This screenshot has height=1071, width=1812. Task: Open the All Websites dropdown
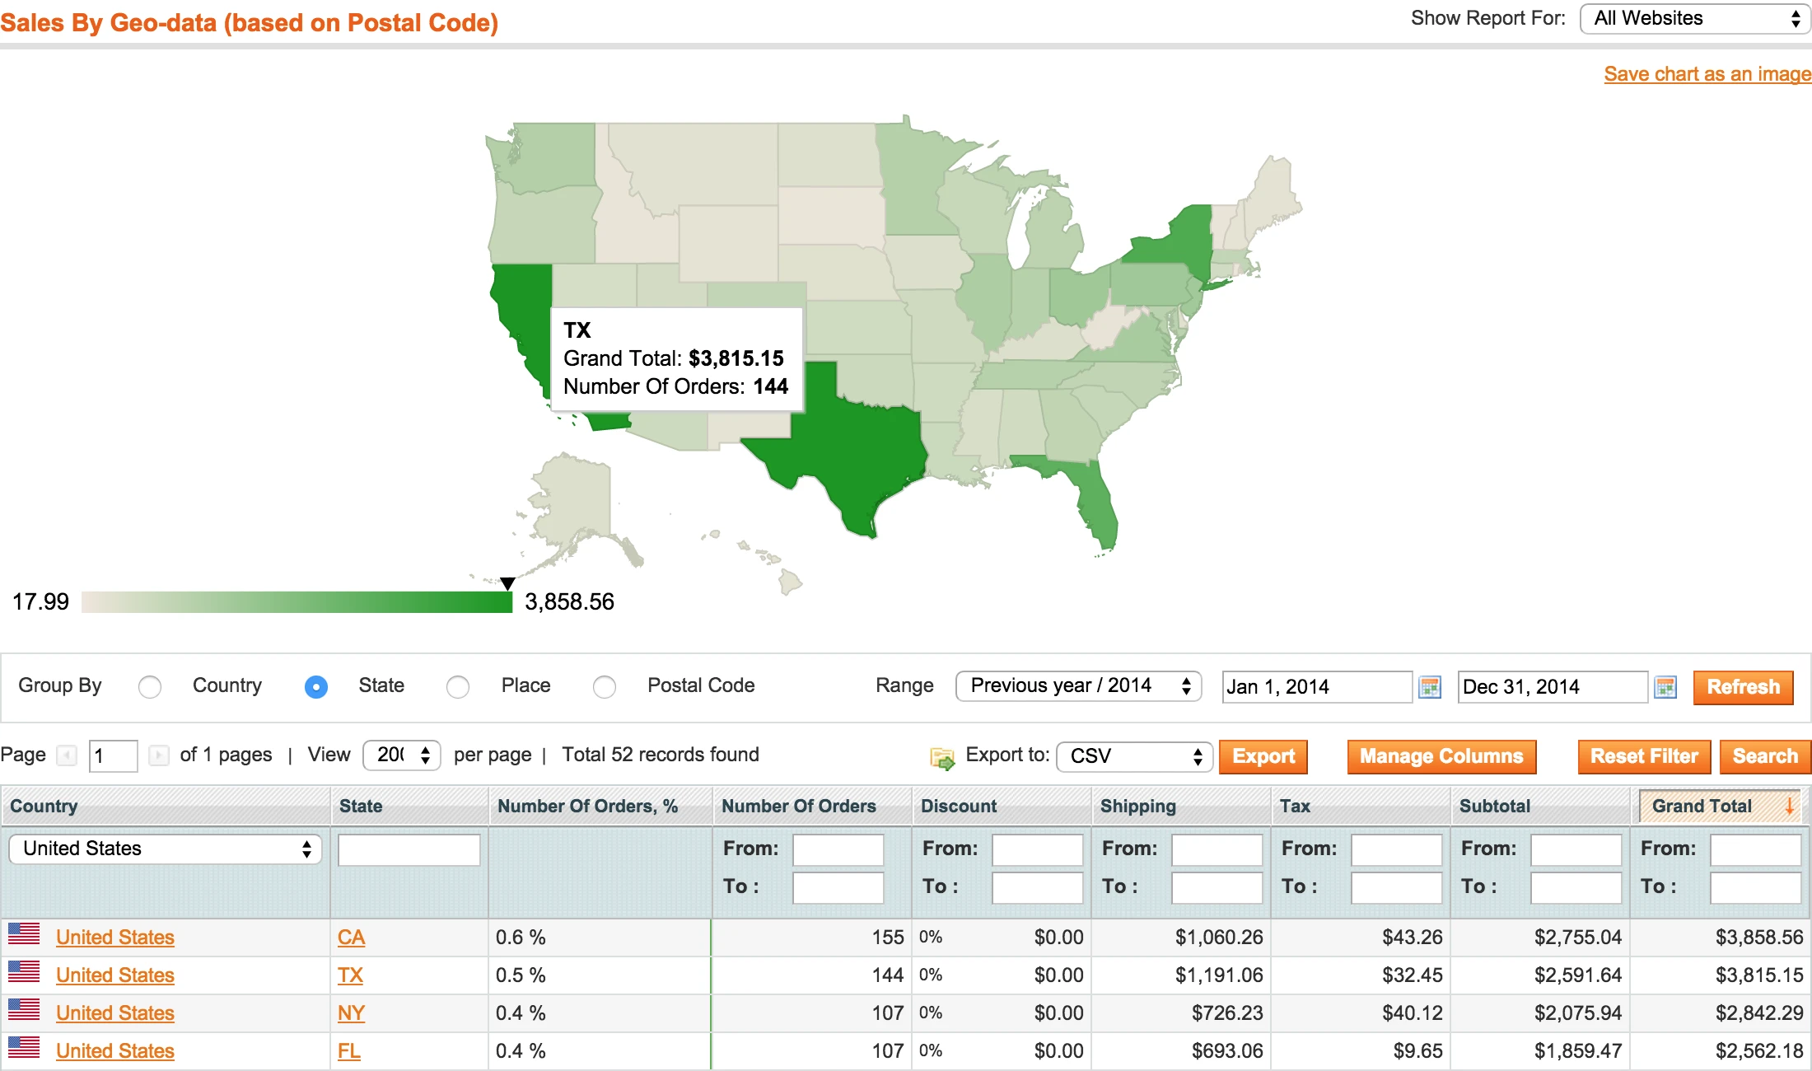[x=1694, y=19]
